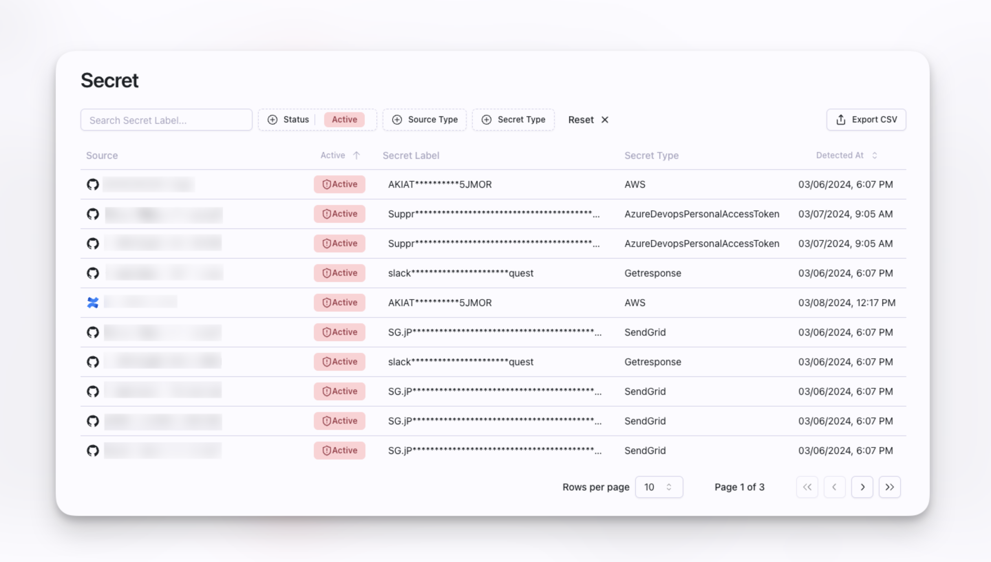Open the Status filter dropdown
The width and height of the screenshot is (991, 562).
(x=289, y=120)
